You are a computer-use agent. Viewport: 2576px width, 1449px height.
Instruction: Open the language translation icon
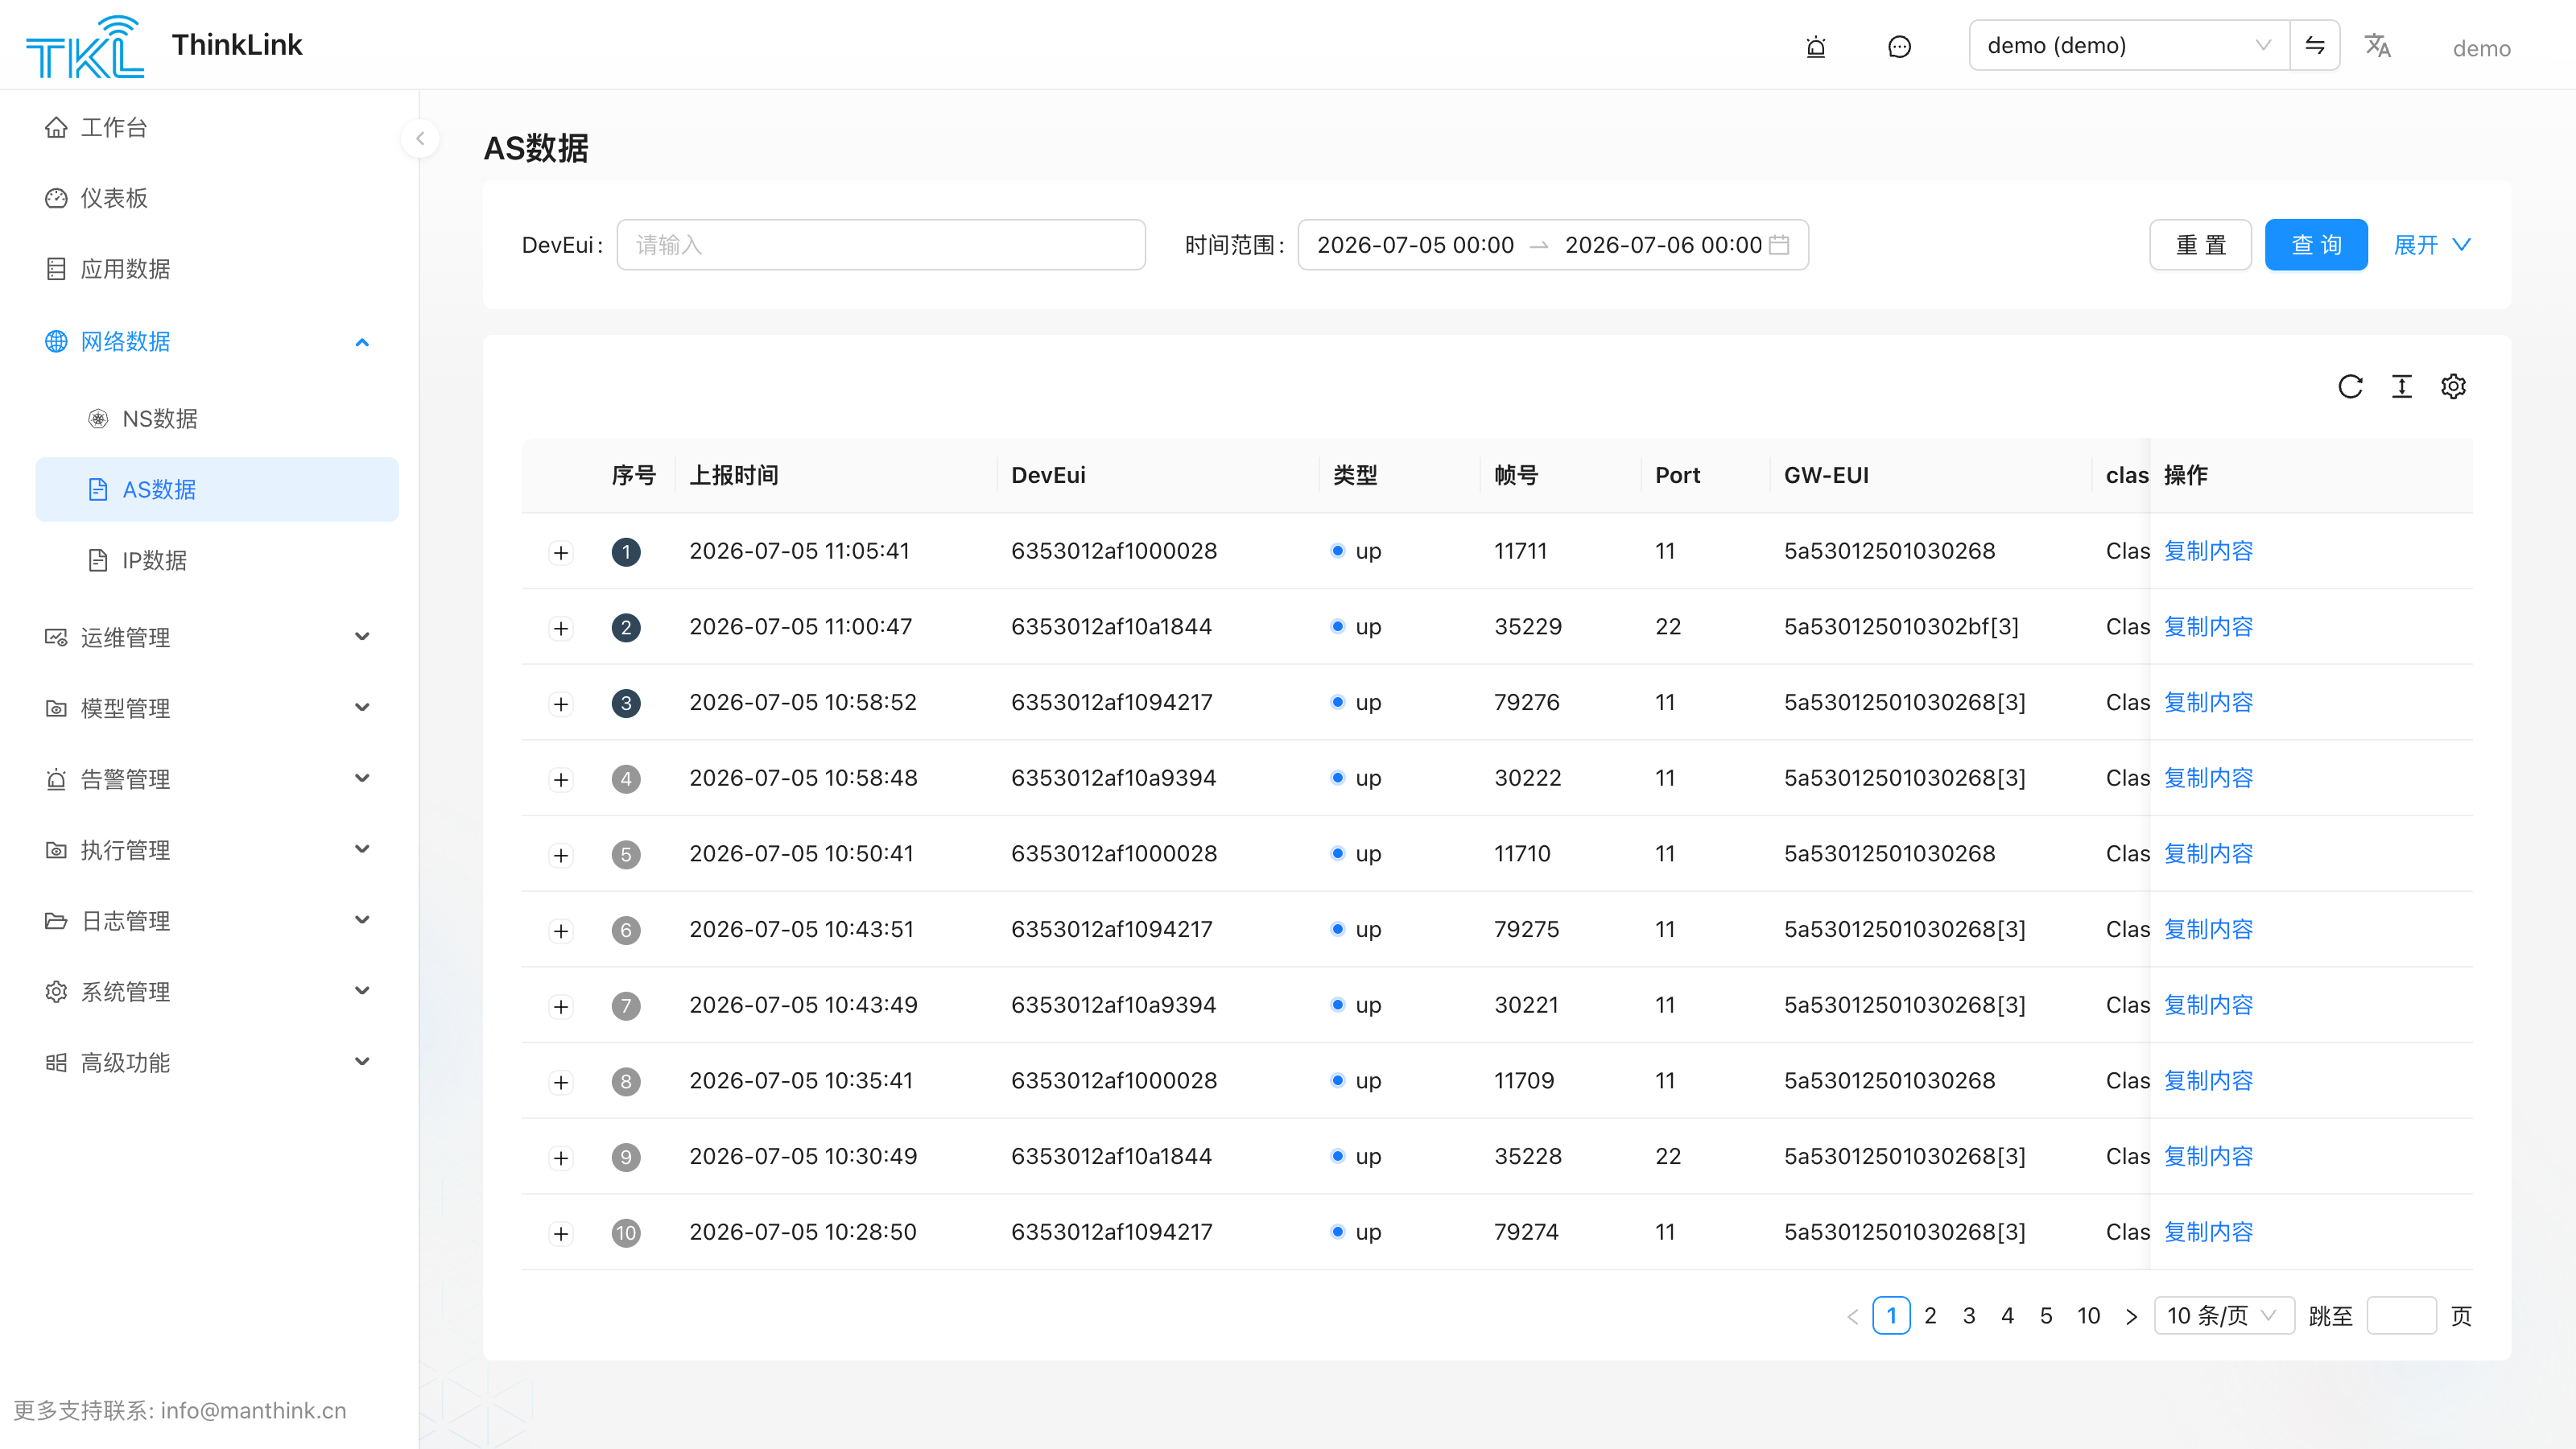2377,46
